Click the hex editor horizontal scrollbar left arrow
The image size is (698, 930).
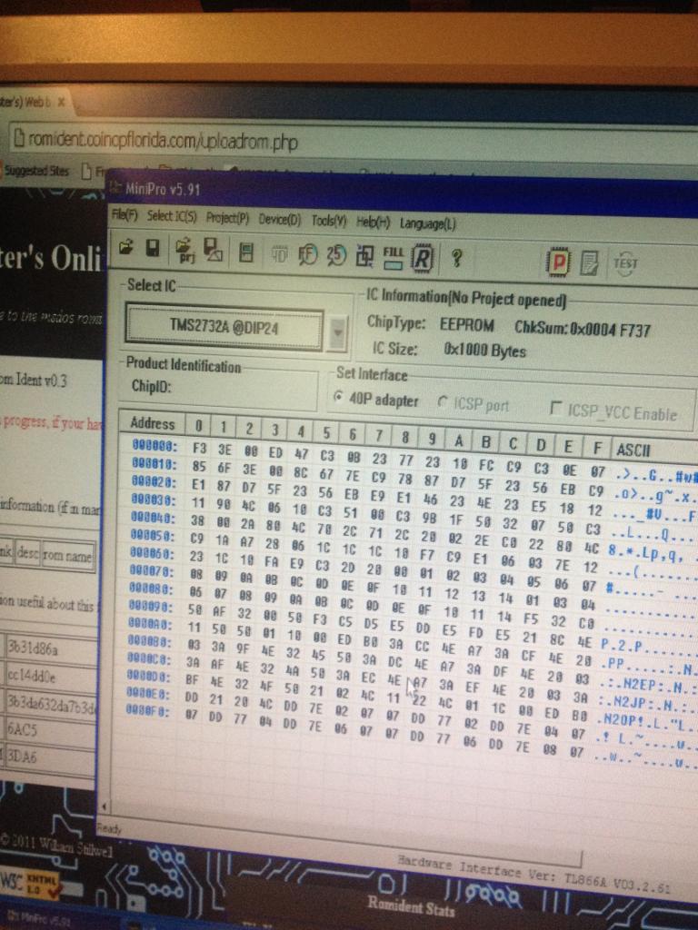click(x=105, y=806)
